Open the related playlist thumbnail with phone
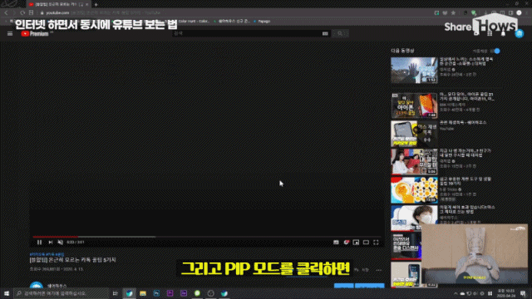This screenshot has width=532, height=299. (414, 134)
